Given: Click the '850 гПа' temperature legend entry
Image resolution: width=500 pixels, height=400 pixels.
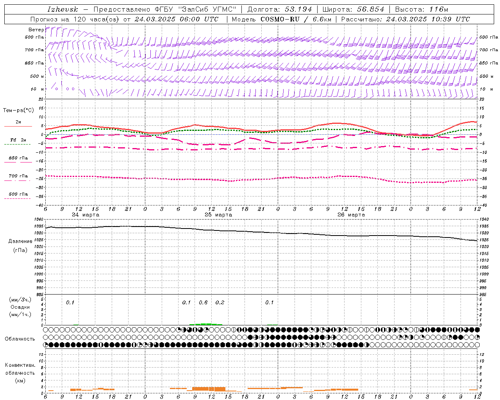Looking at the screenshot, I should coord(18,158).
